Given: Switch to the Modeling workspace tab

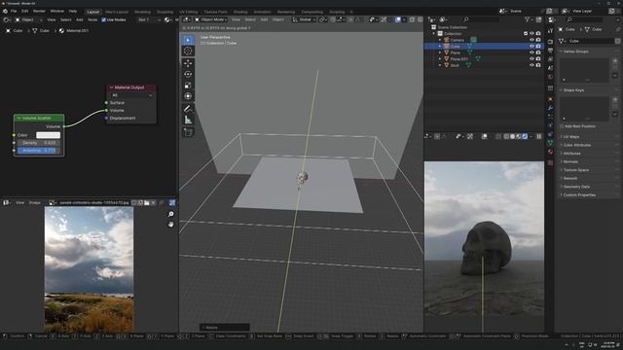Looking at the screenshot, I should [x=143, y=12].
